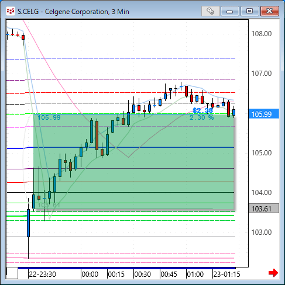Click the 00:15 time axis label
The image size is (285, 285).
click(116, 274)
